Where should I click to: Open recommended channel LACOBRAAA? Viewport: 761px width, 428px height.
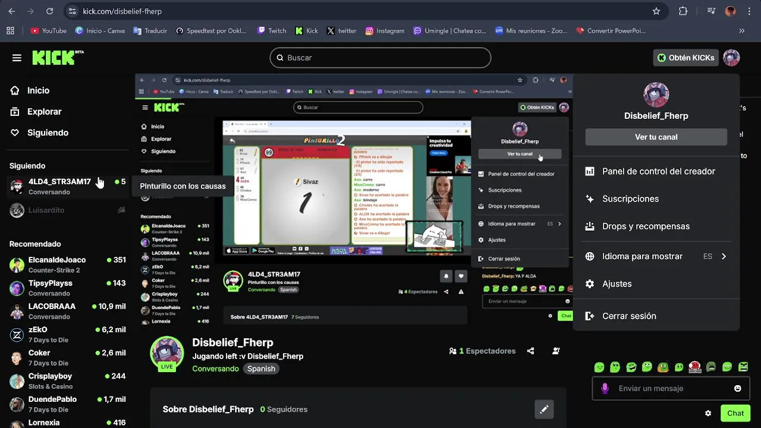[68, 311]
